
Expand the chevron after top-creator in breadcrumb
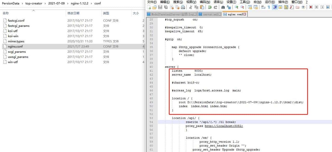pos(45,4)
